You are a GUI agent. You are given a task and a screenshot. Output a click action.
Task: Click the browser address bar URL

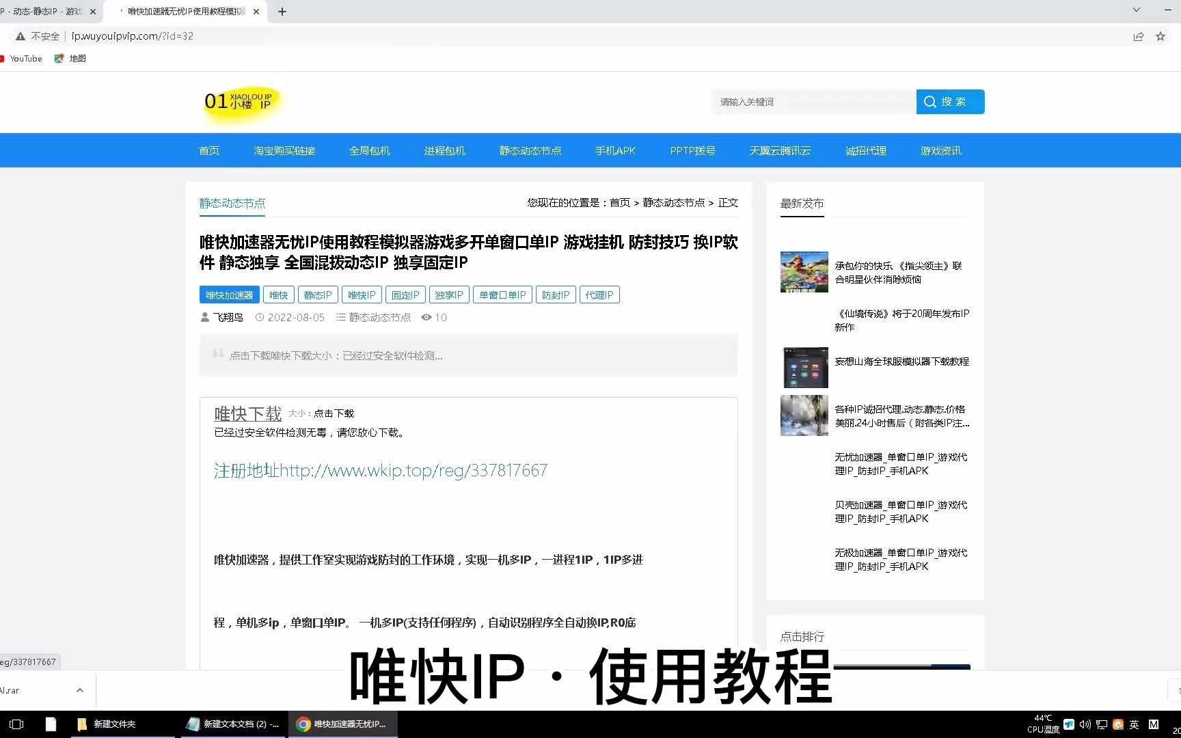(x=133, y=36)
